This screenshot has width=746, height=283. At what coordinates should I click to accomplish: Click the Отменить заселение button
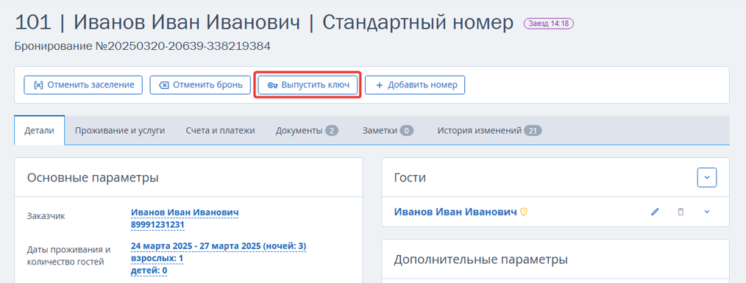coord(83,85)
